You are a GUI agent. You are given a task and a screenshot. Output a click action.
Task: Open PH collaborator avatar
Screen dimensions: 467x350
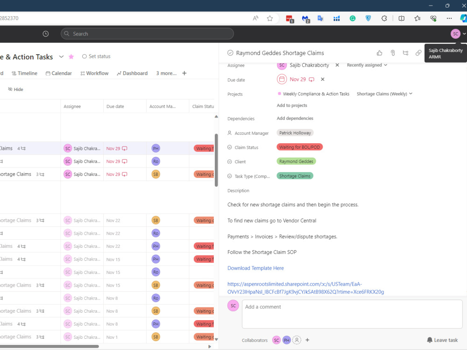(287, 340)
